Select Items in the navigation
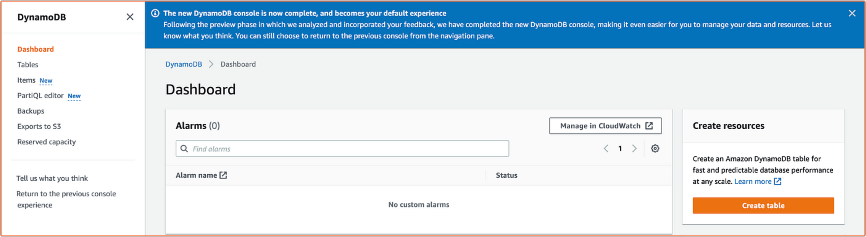Image resolution: width=866 pixels, height=237 pixels. 26,80
